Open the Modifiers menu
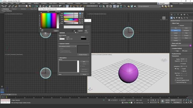The image size is (193, 108). [x=36, y=3]
